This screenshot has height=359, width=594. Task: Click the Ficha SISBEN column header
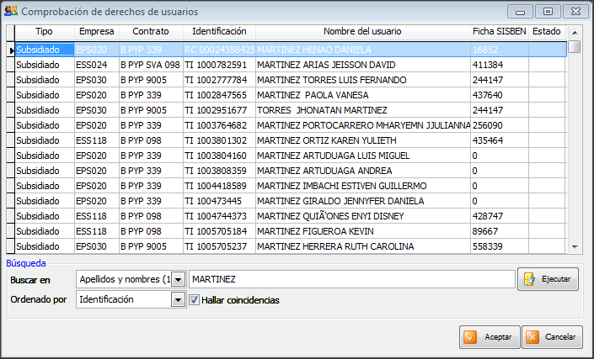(x=500, y=31)
